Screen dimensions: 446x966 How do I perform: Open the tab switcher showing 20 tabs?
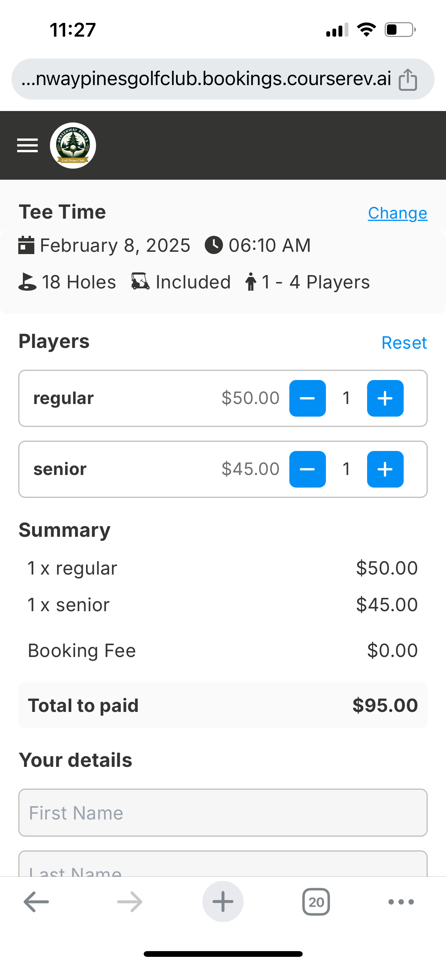(x=316, y=902)
